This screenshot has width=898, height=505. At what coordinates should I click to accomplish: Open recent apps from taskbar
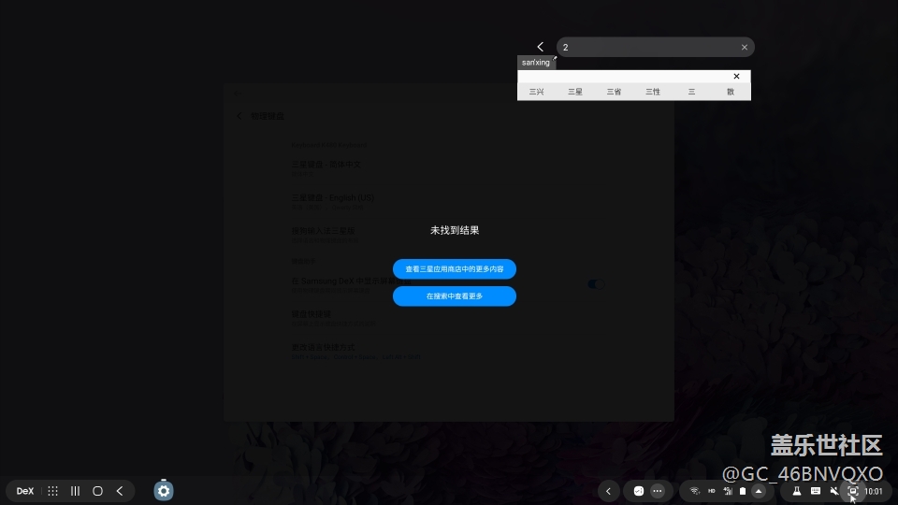pos(75,491)
